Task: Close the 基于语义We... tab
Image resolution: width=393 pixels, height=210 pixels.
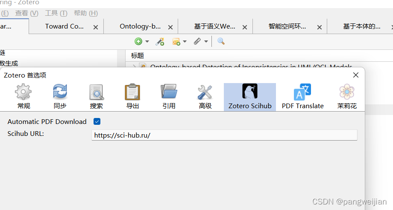Action: pos(245,27)
